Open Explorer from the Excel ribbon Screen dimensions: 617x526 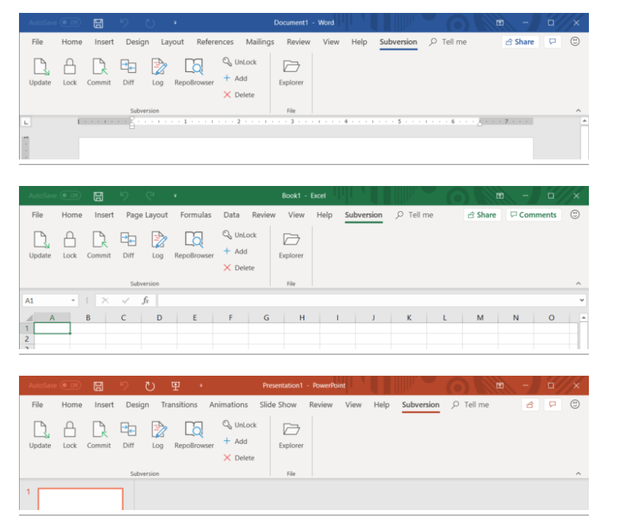(291, 244)
